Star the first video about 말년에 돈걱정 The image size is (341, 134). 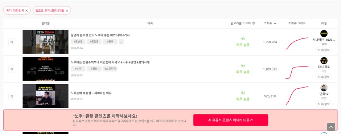point(12,42)
